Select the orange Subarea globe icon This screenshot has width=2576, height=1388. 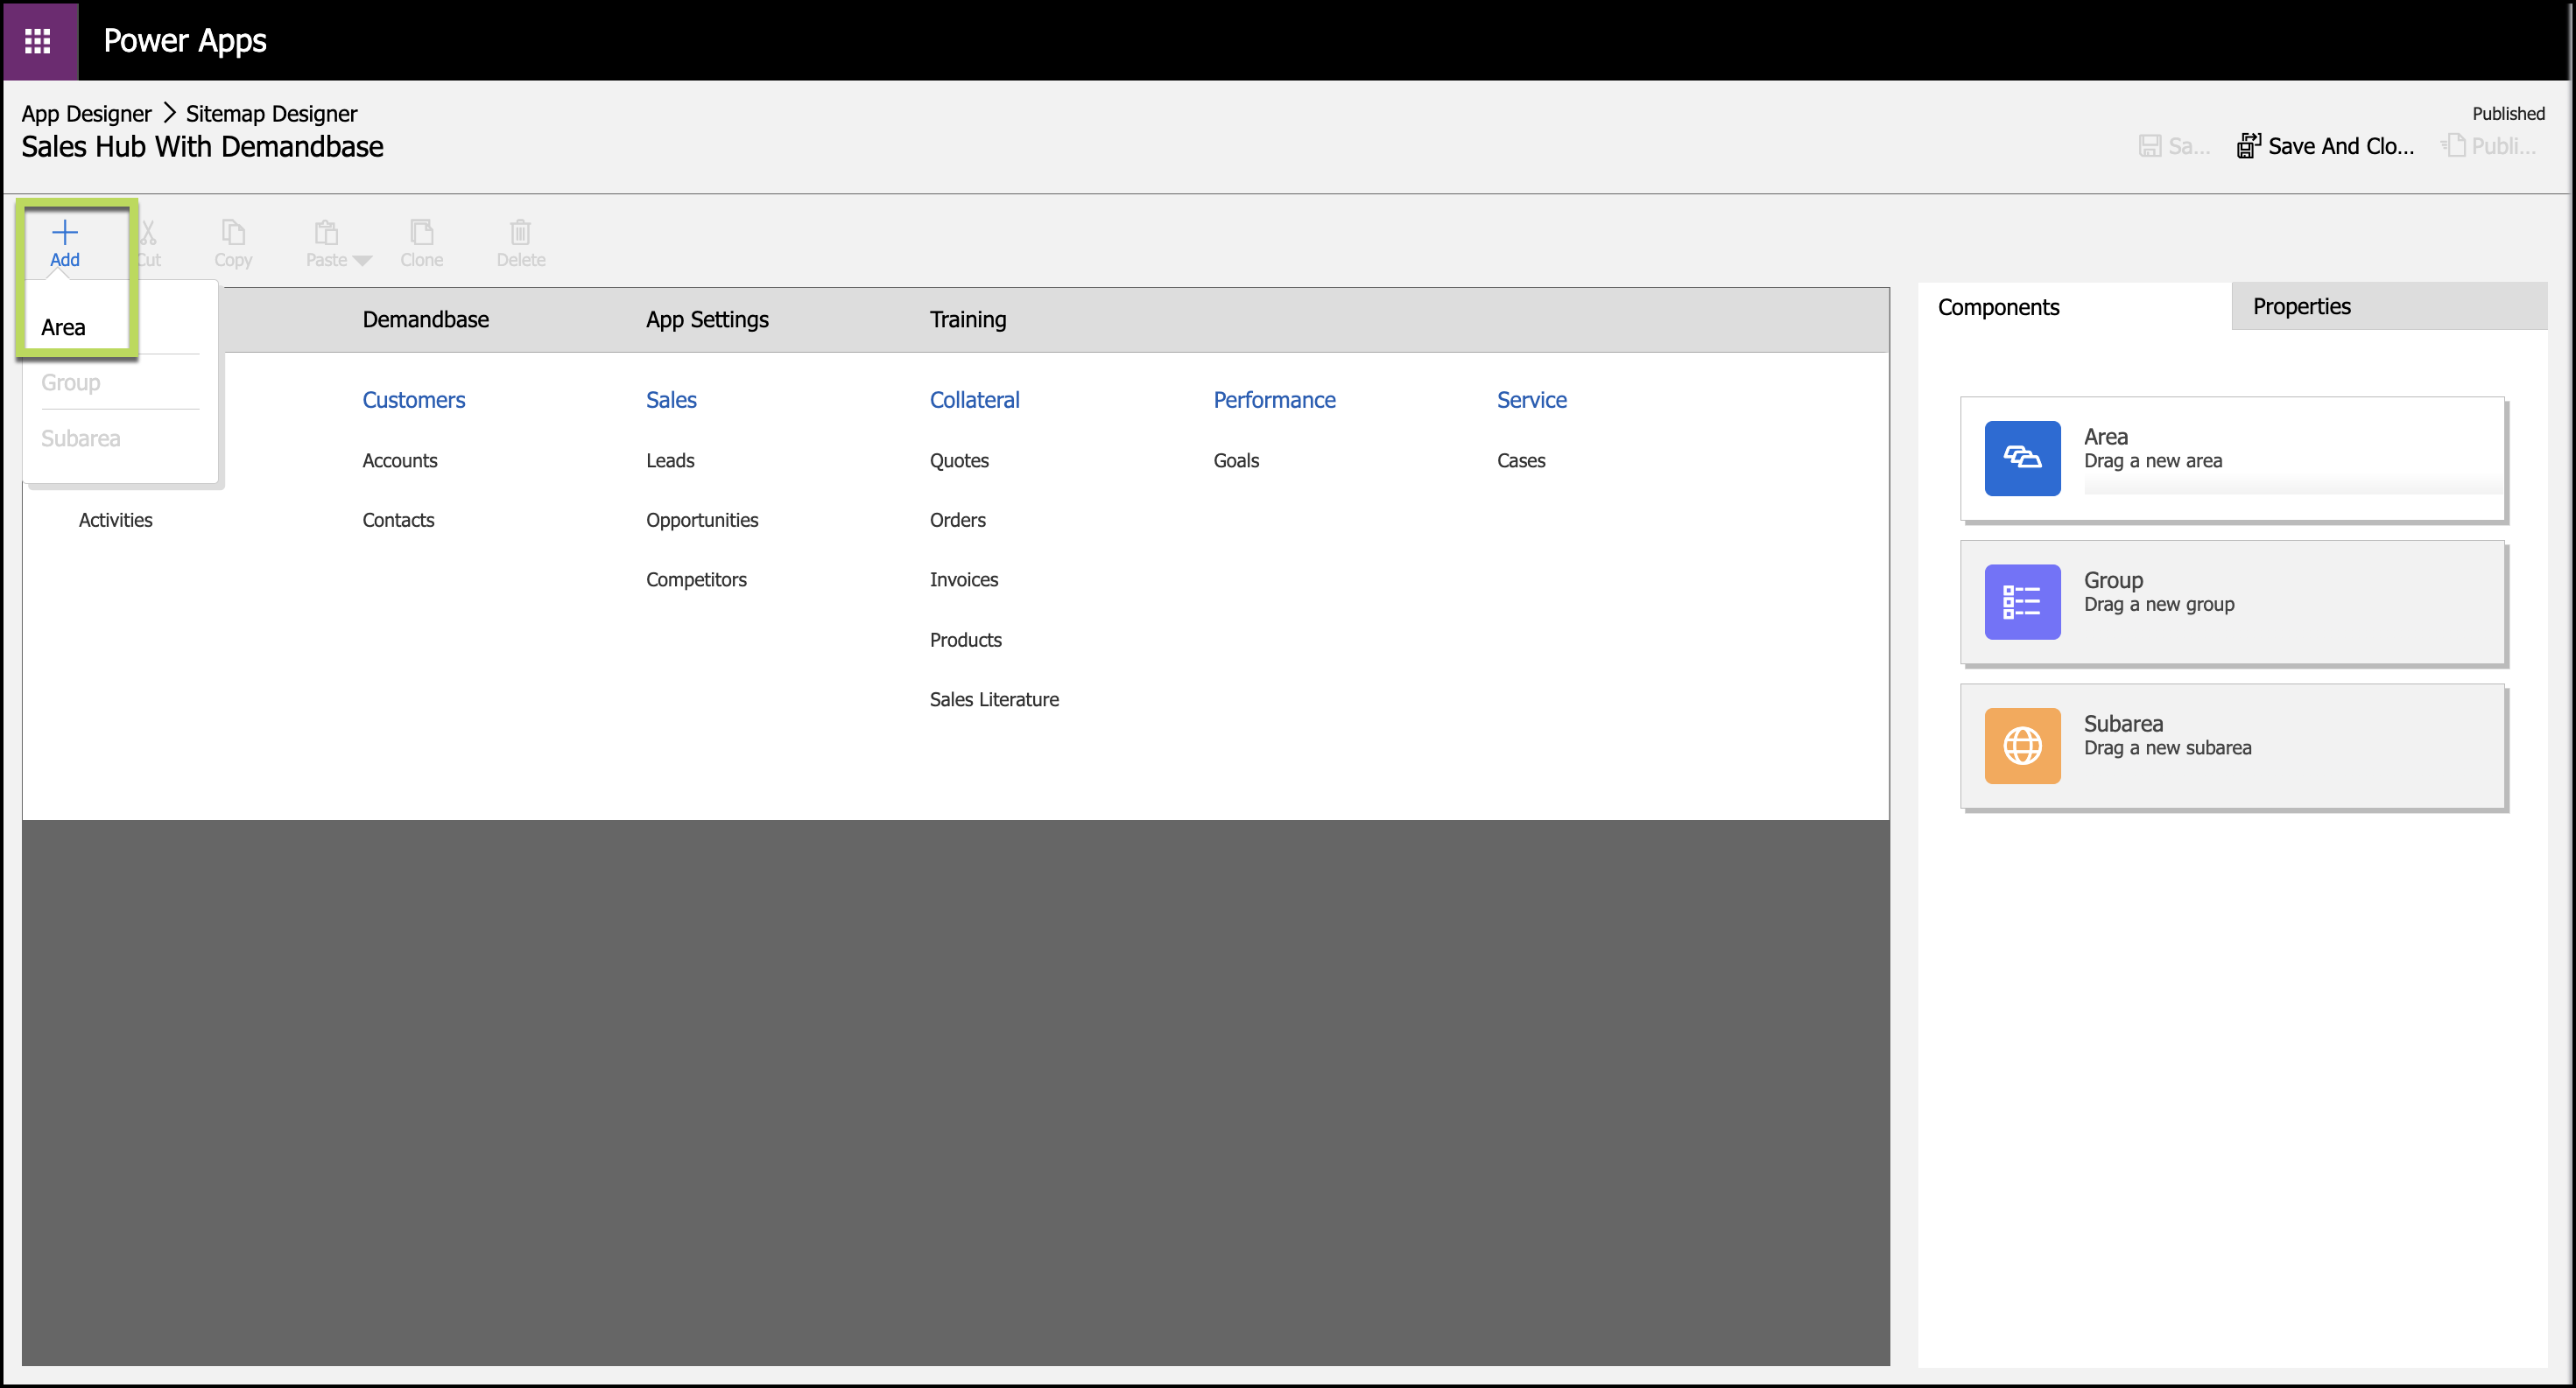[x=2021, y=746]
